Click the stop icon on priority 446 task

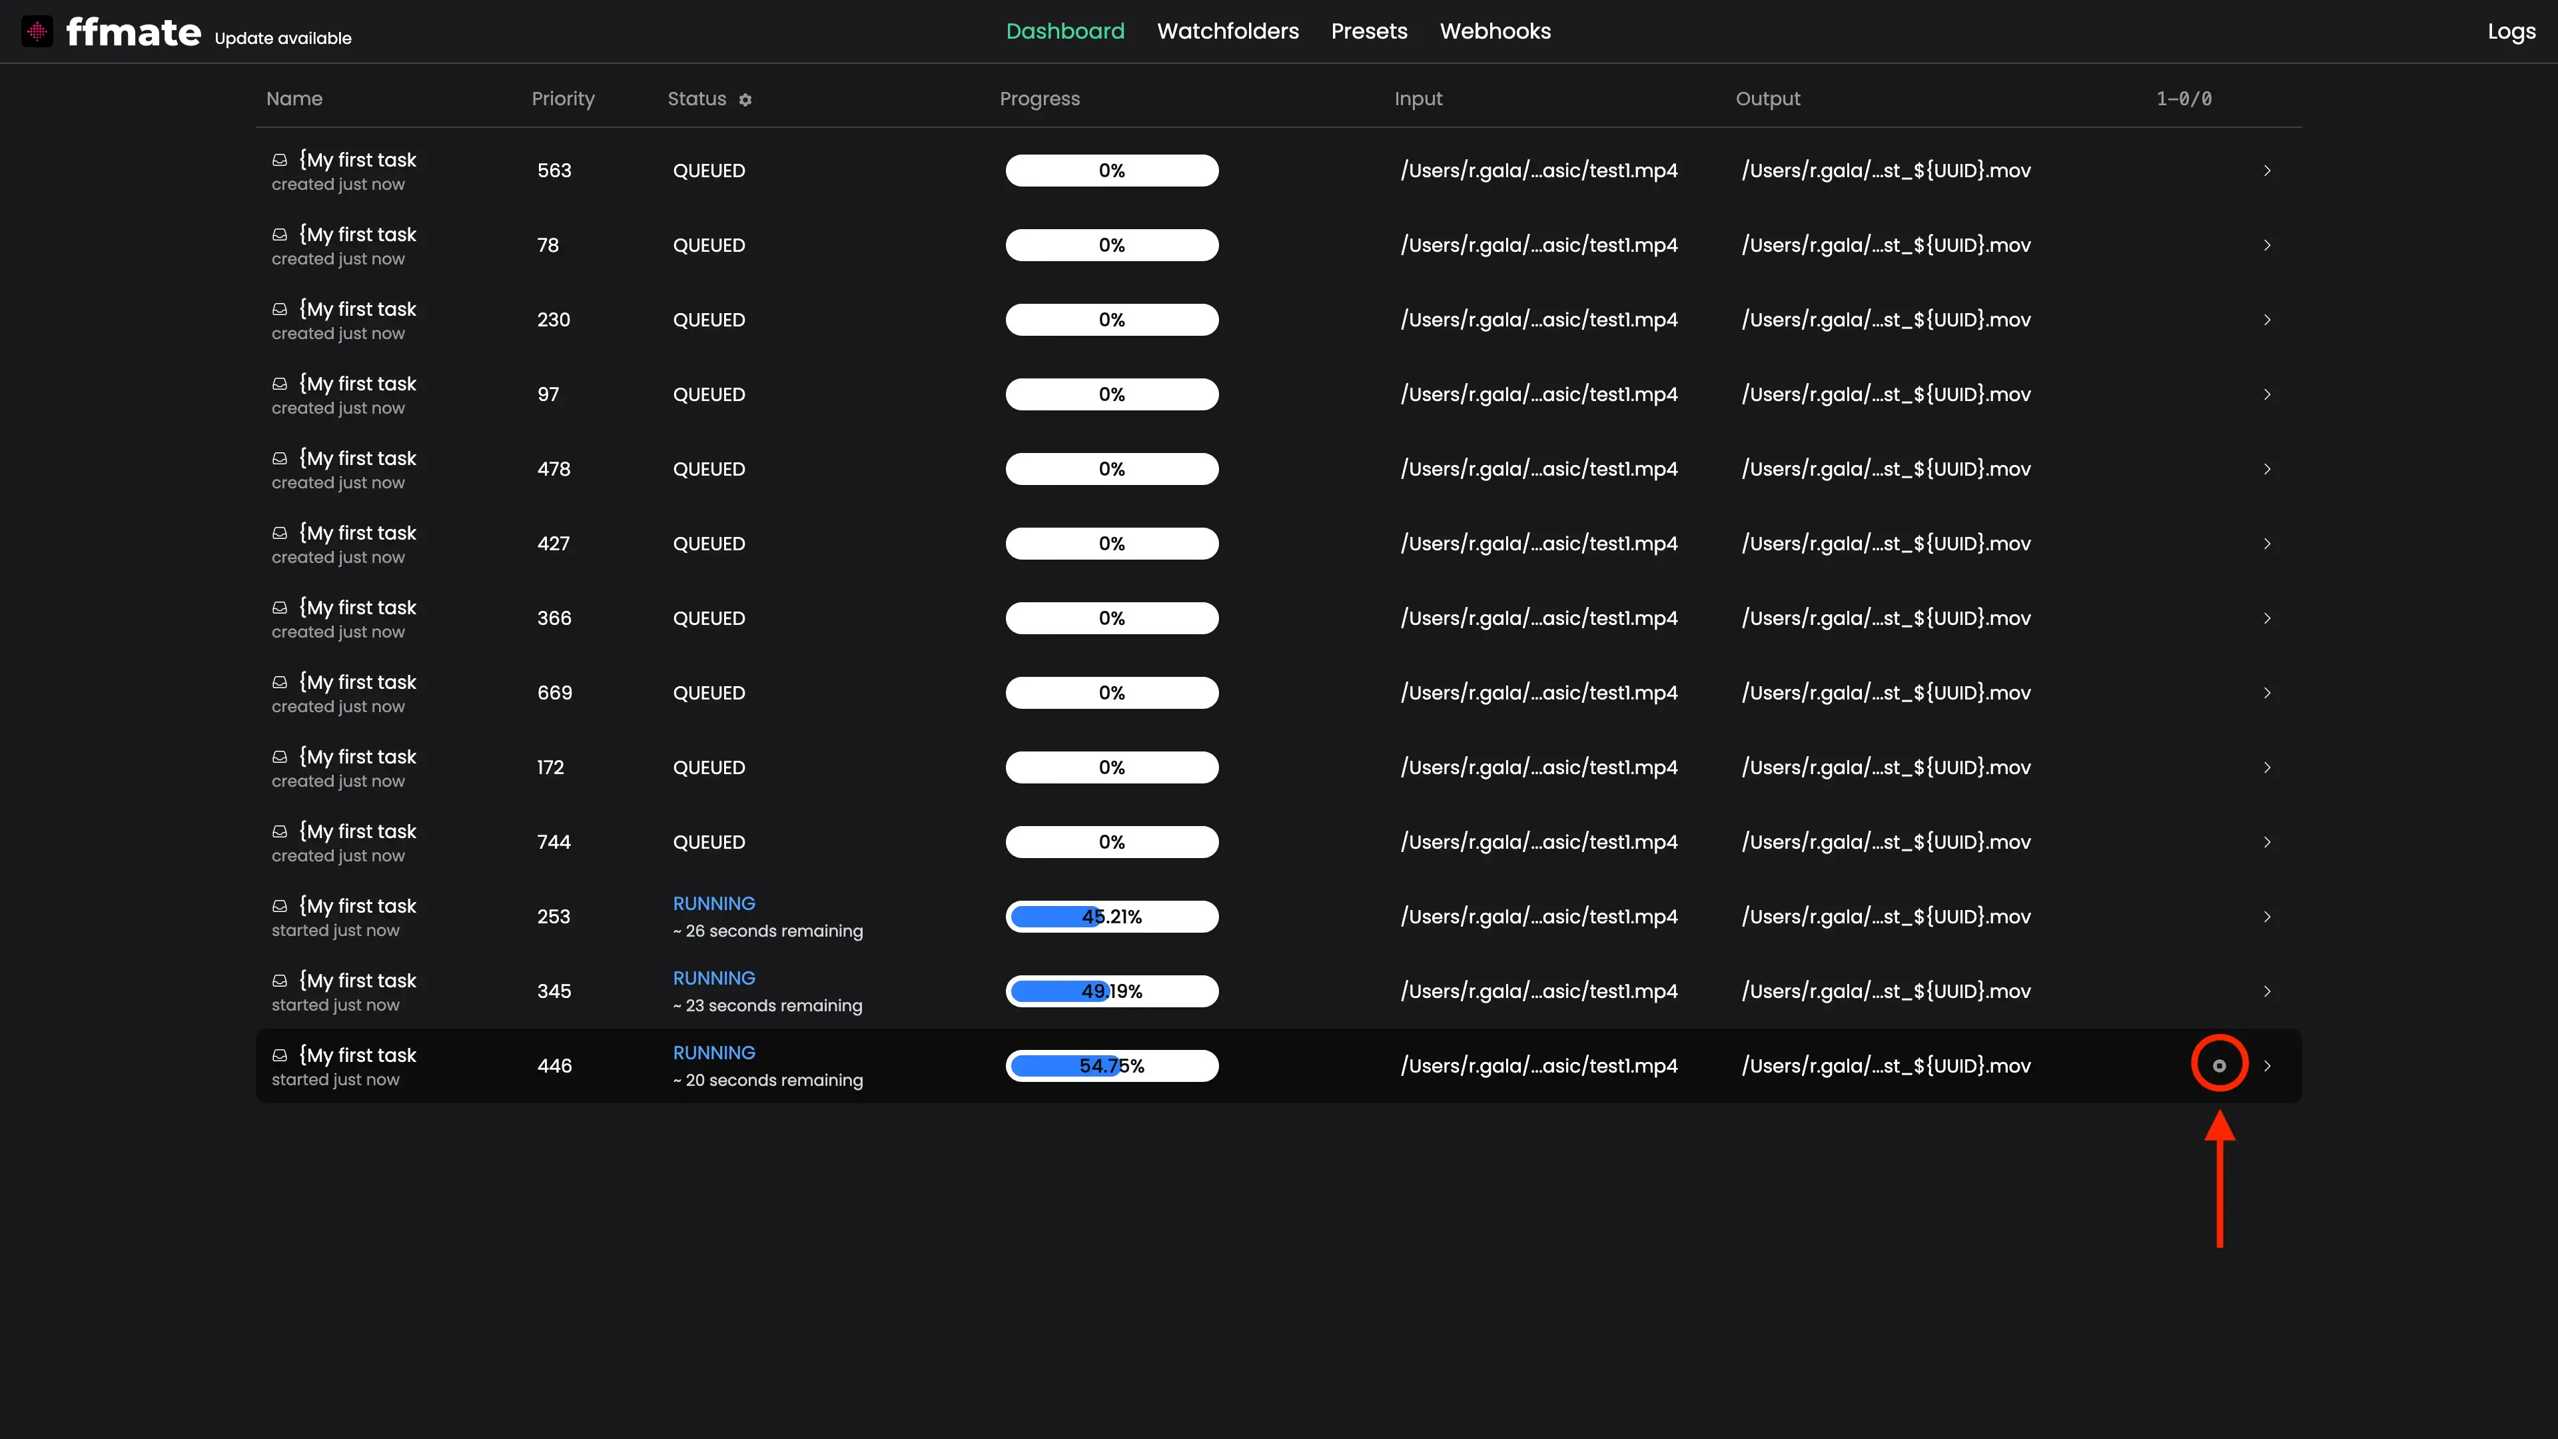click(2218, 1066)
